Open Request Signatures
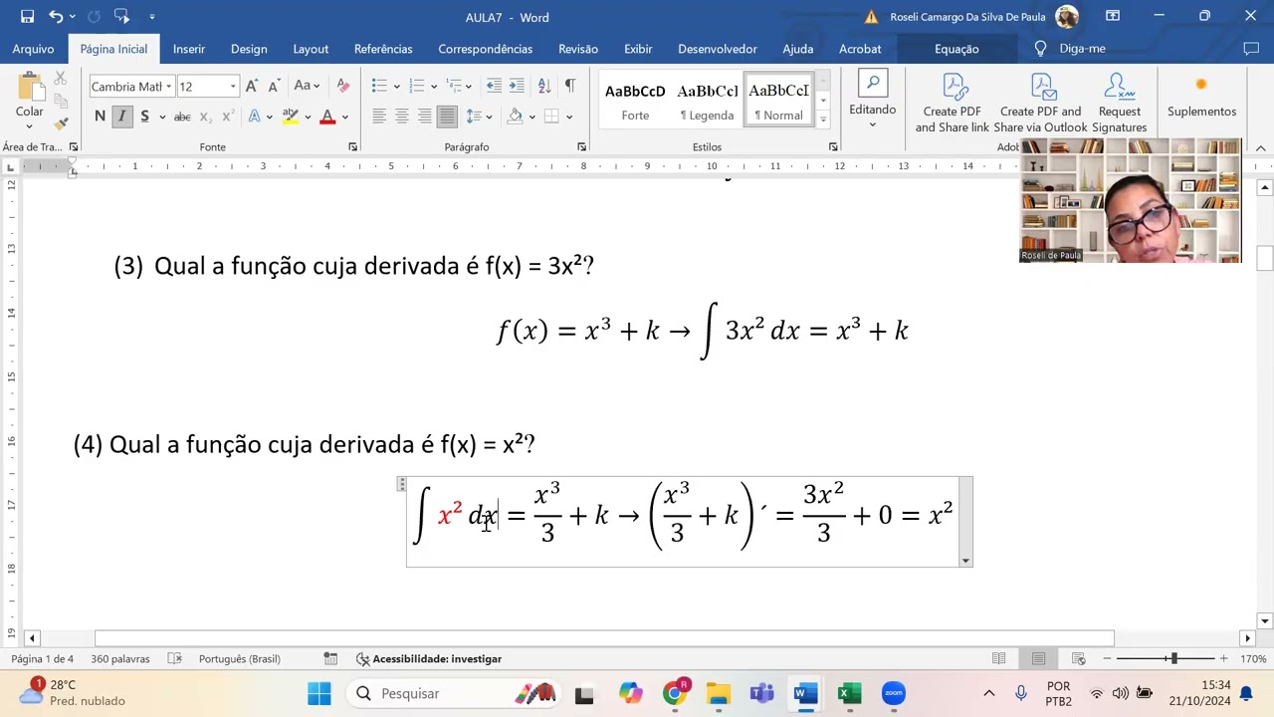 point(1120,103)
